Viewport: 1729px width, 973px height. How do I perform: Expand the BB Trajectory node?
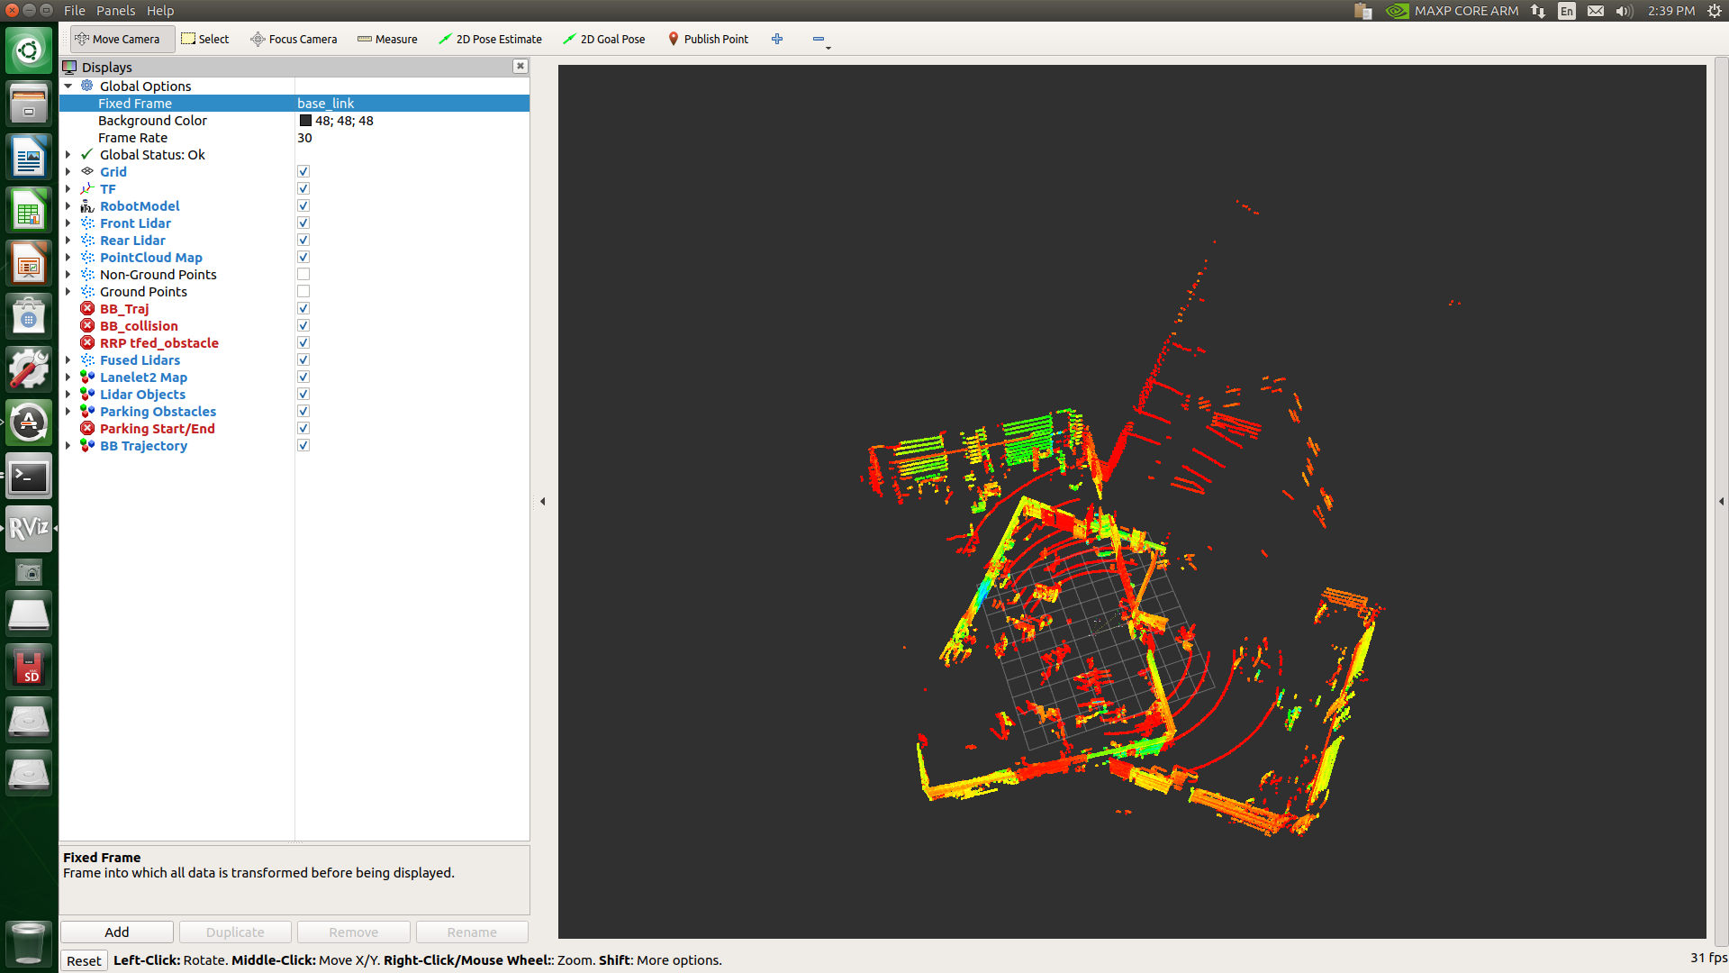coord(68,445)
